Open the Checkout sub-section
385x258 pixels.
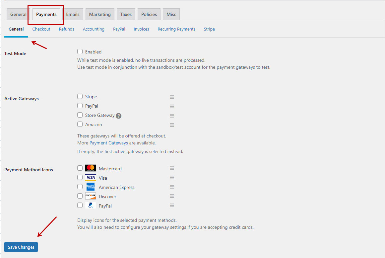(41, 29)
